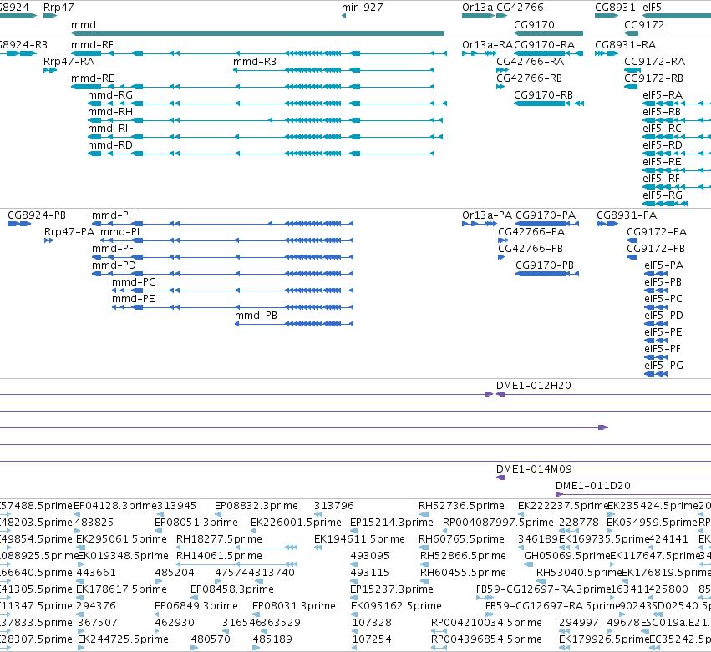Click the CG8931-RA transcript label

(625, 45)
